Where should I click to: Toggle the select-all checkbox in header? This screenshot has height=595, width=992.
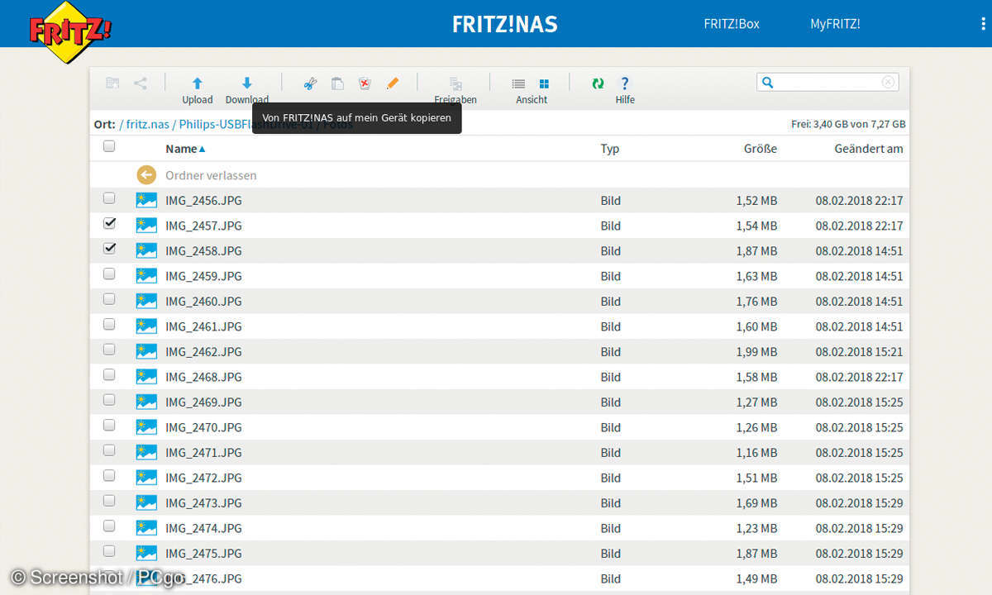(x=109, y=146)
